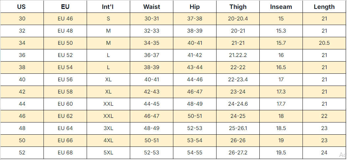Select inseam value 16.5
347x160 pixels.
[281, 67]
